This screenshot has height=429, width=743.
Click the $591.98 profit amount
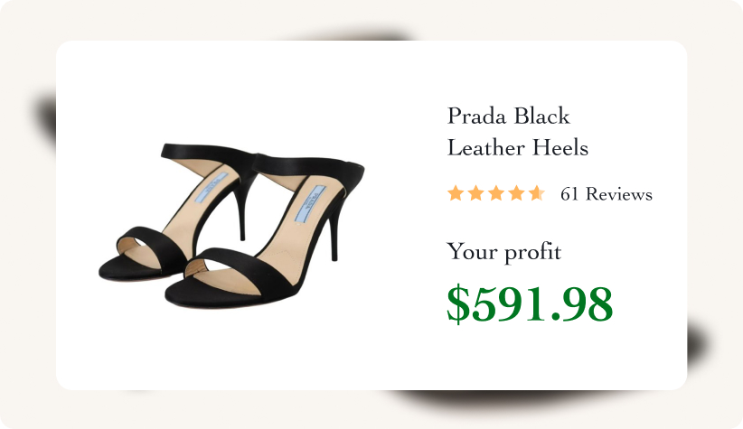pyautogui.click(x=530, y=304)
